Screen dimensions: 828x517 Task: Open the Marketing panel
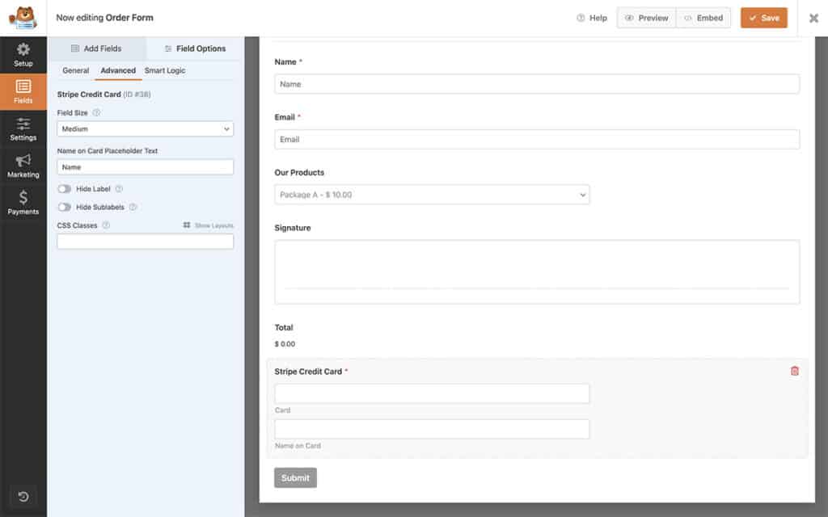[x=23, y=166]
